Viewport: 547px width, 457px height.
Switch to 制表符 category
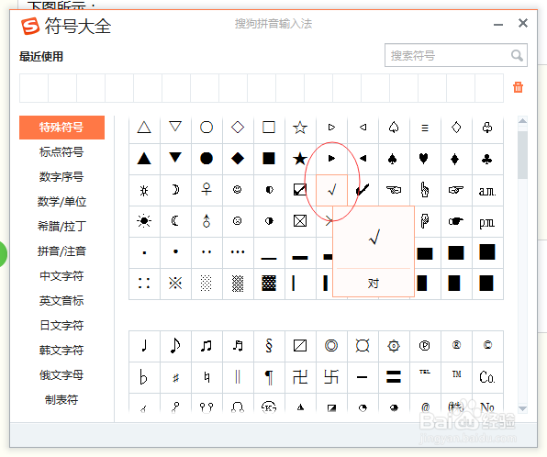point(61,400)
